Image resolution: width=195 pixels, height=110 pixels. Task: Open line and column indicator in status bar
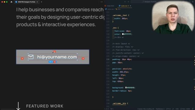(x=146, y=109)
